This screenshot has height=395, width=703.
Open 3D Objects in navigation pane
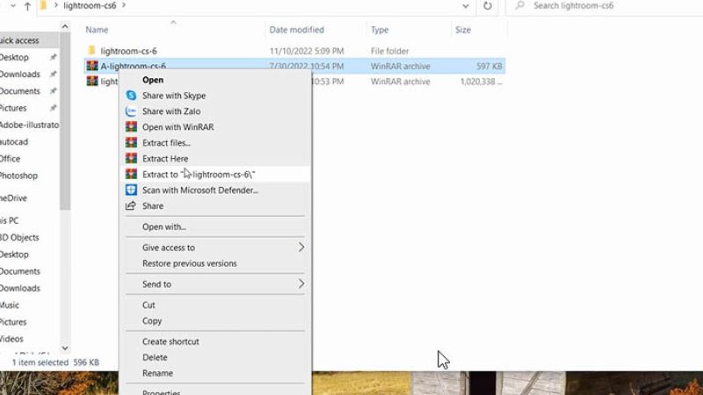point(19,237)
